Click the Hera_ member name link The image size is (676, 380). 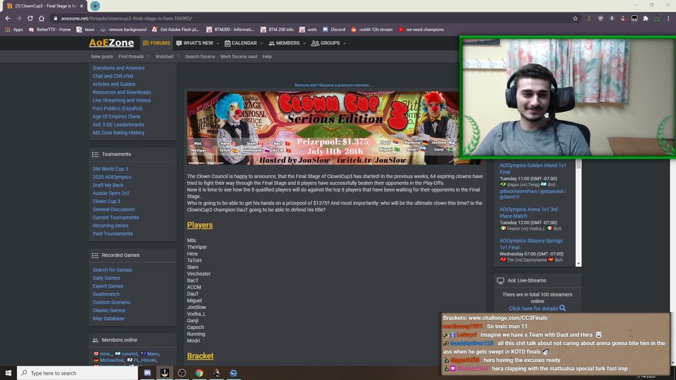tap(106, 354)
